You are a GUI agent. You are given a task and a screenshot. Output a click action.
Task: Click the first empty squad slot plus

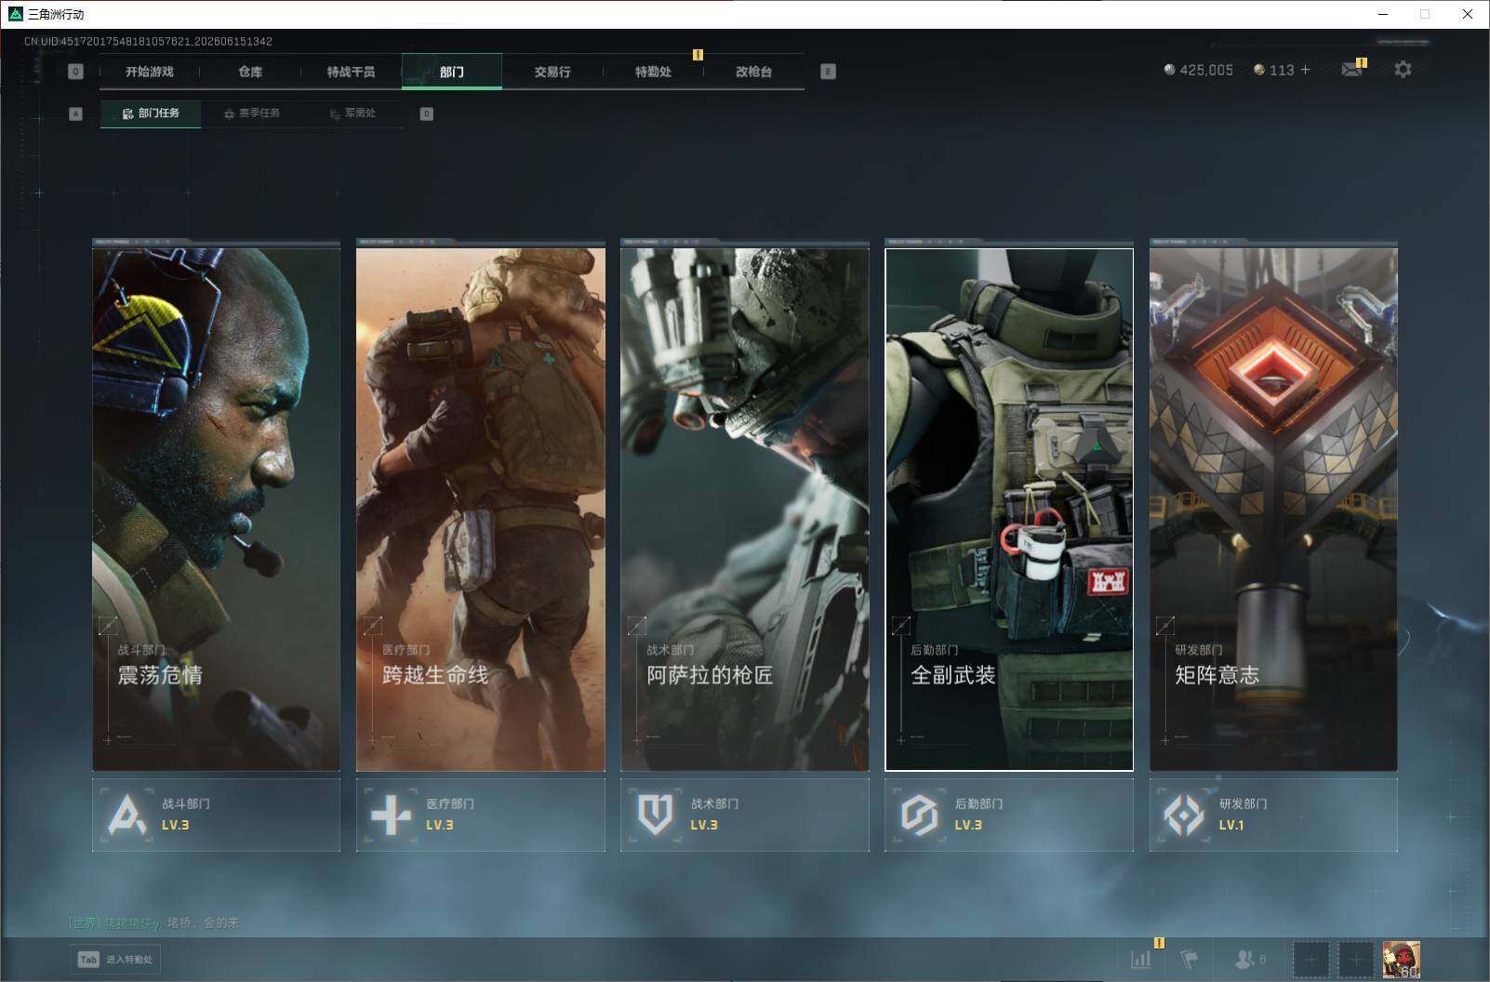coord(1310,960)
